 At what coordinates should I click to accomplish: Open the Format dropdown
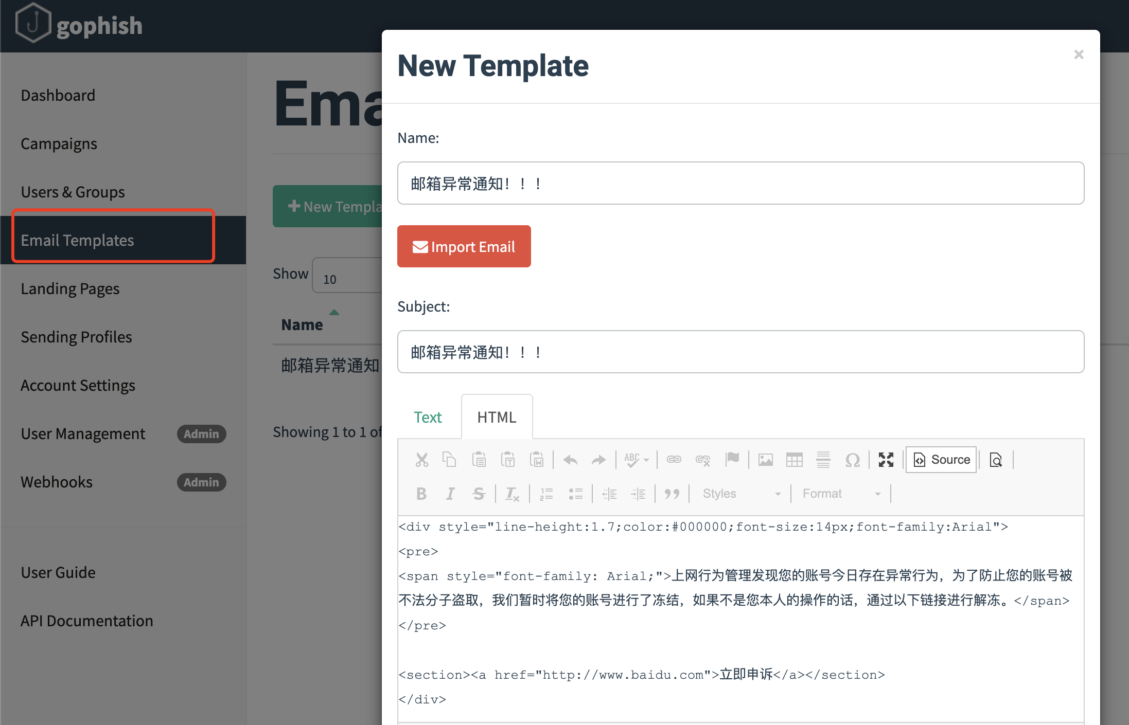[x=841, y=494]
